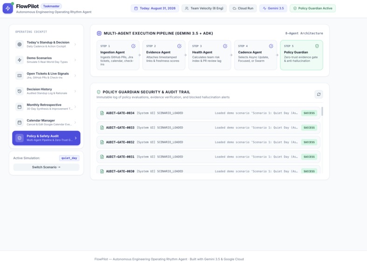This screenshot has width=367, height=267.
Task: Click the FlowPilot lightning bolt logo
Action: pos(8,8)
